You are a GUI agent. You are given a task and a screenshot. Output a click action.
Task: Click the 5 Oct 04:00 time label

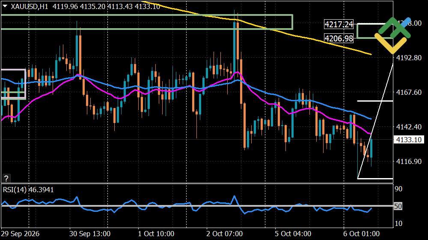pyautogui.click(x=293, y=234)
